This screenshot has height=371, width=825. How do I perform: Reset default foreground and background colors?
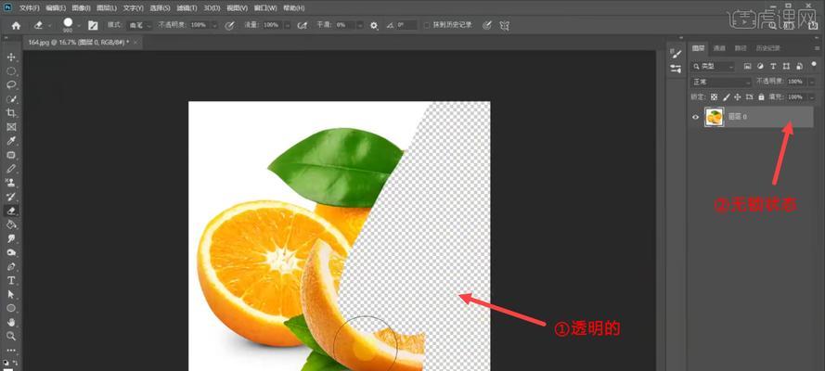point(6,362)
